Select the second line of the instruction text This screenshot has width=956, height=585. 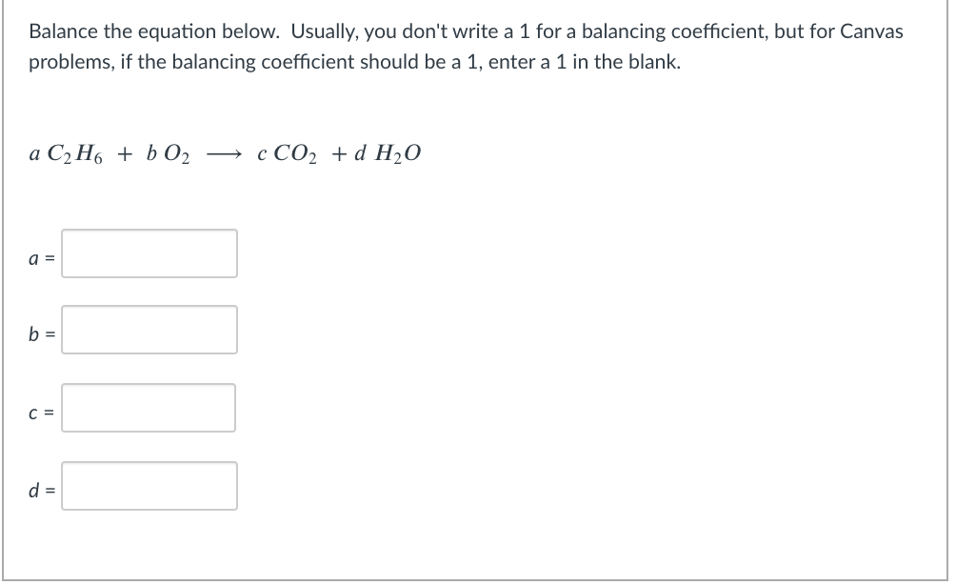[352, 61]
